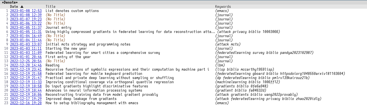Screen dimensions: 367x105
Task: Select title 'Improving conditional coverage via orthogonal quantile regression'
Action: [x=110, y=82]
